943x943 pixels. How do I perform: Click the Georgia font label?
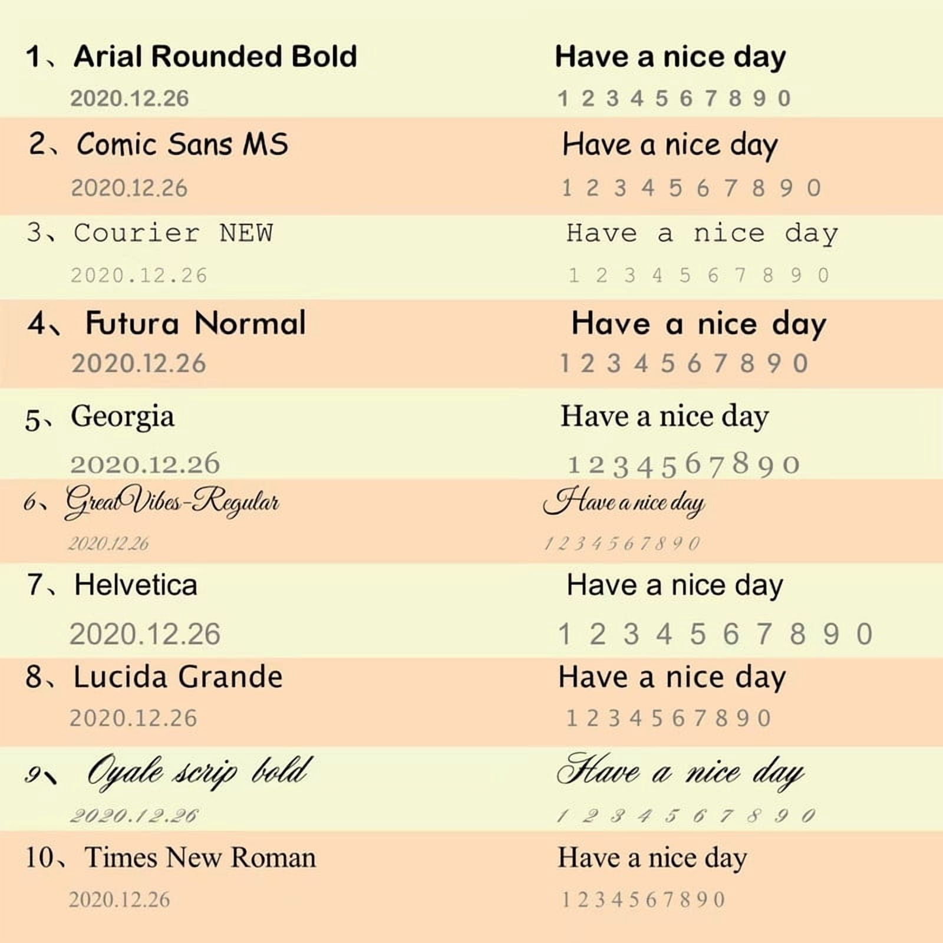[123, 417]
